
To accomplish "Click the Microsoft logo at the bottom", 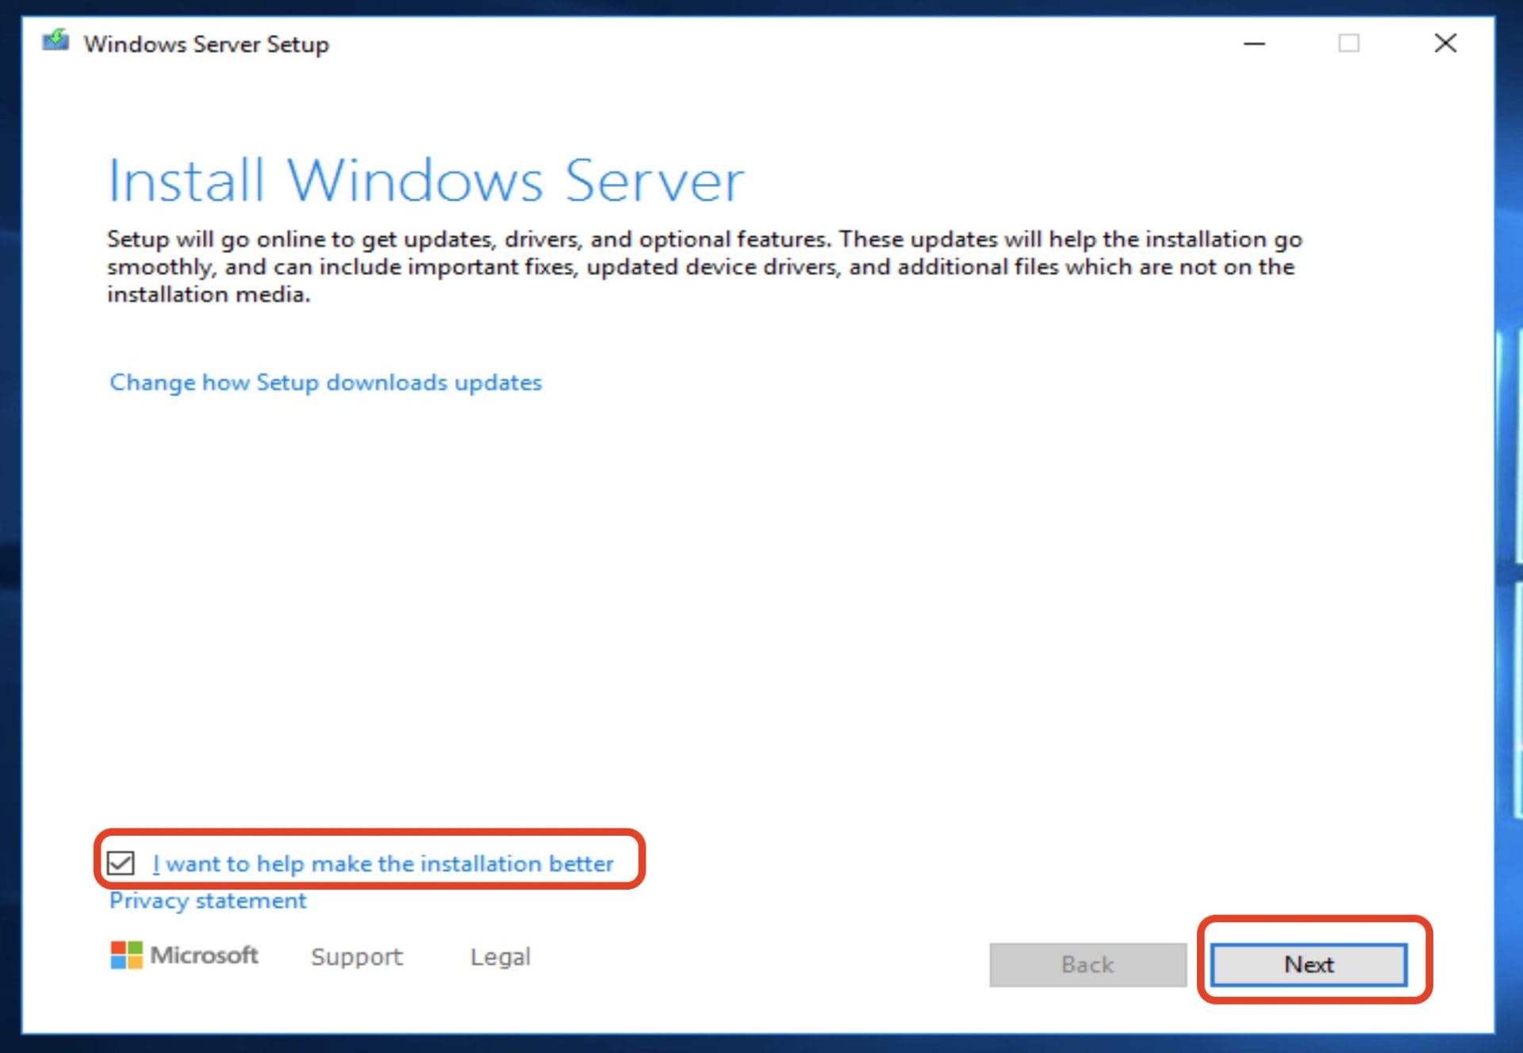I will tap(184, 955).
